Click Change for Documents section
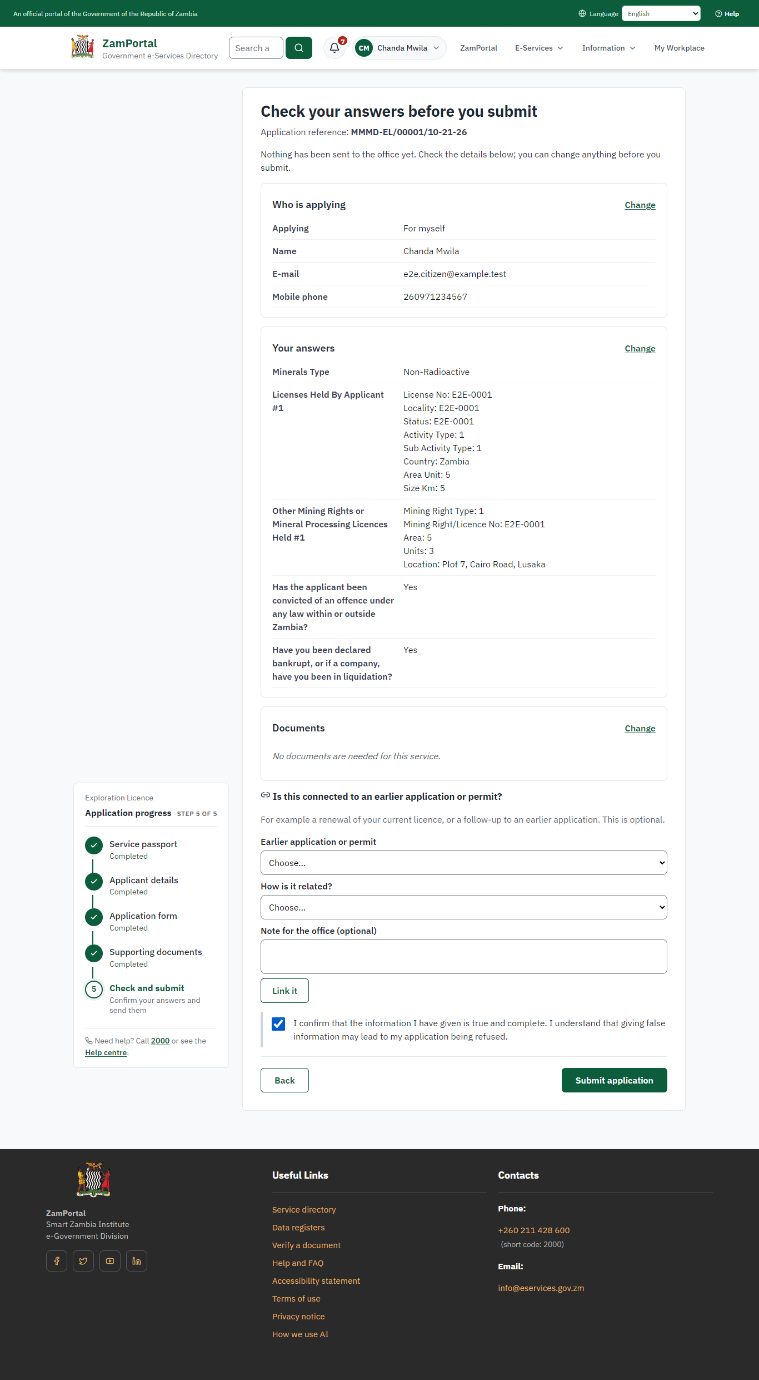 pos(640,729)
